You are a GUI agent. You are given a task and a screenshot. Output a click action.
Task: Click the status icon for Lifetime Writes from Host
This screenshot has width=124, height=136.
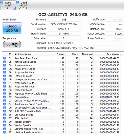click(5, 129)
